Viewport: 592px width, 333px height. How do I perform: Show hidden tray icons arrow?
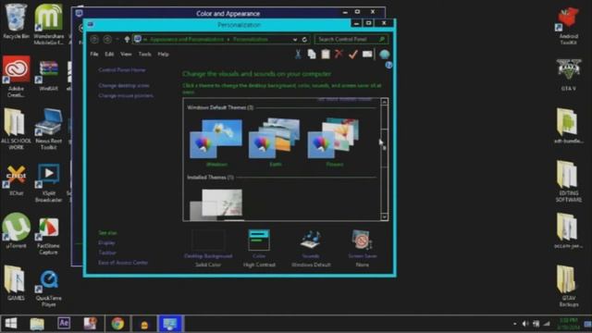coord(514,324)
